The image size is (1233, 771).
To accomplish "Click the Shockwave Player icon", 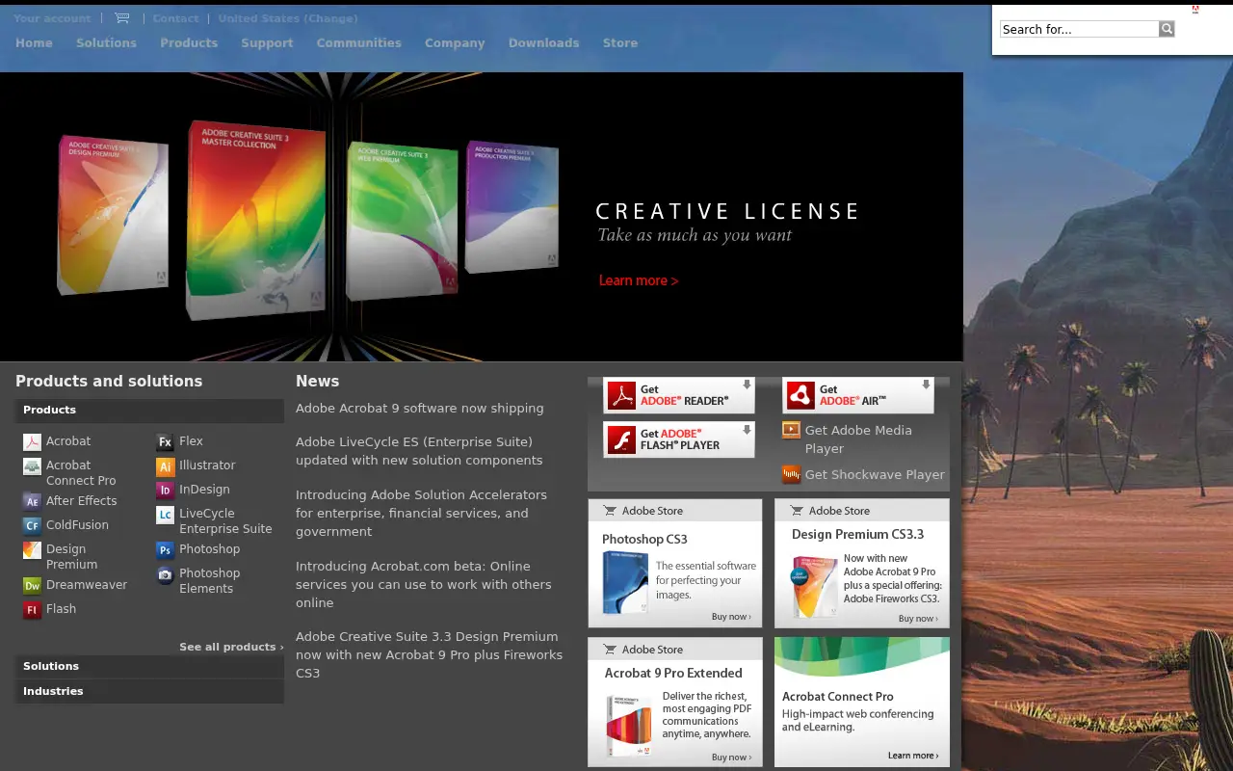I will click(791, 474).
